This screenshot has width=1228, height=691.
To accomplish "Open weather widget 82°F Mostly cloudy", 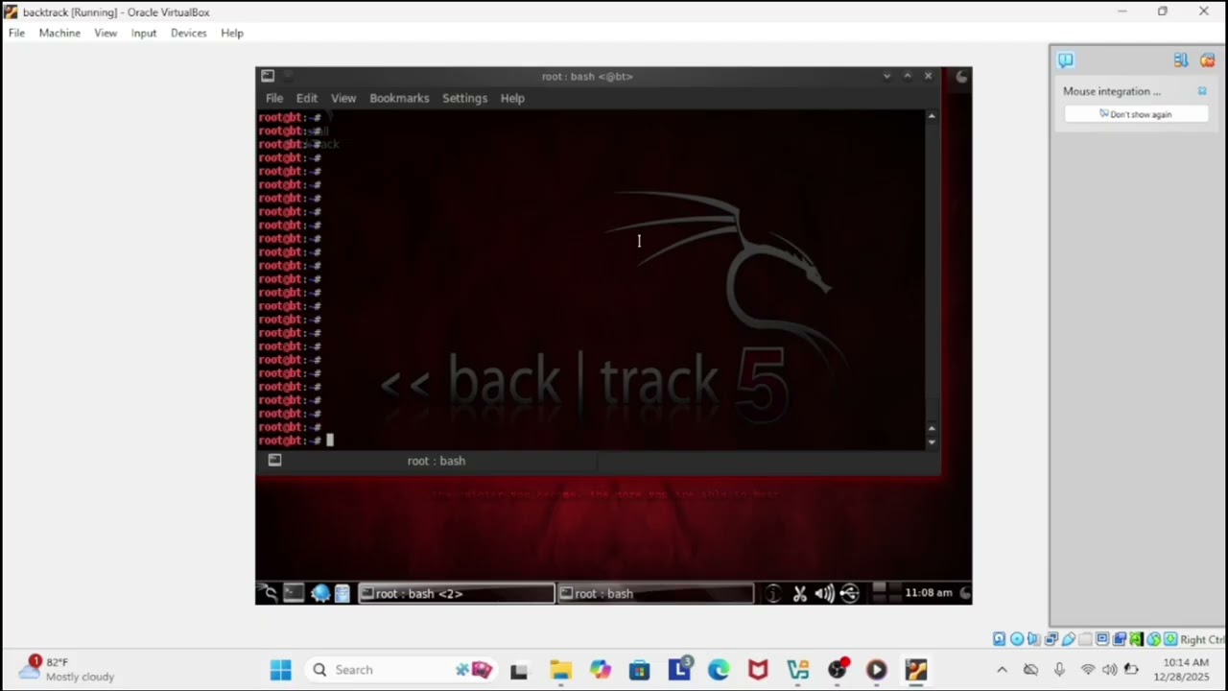I will 67,669.
